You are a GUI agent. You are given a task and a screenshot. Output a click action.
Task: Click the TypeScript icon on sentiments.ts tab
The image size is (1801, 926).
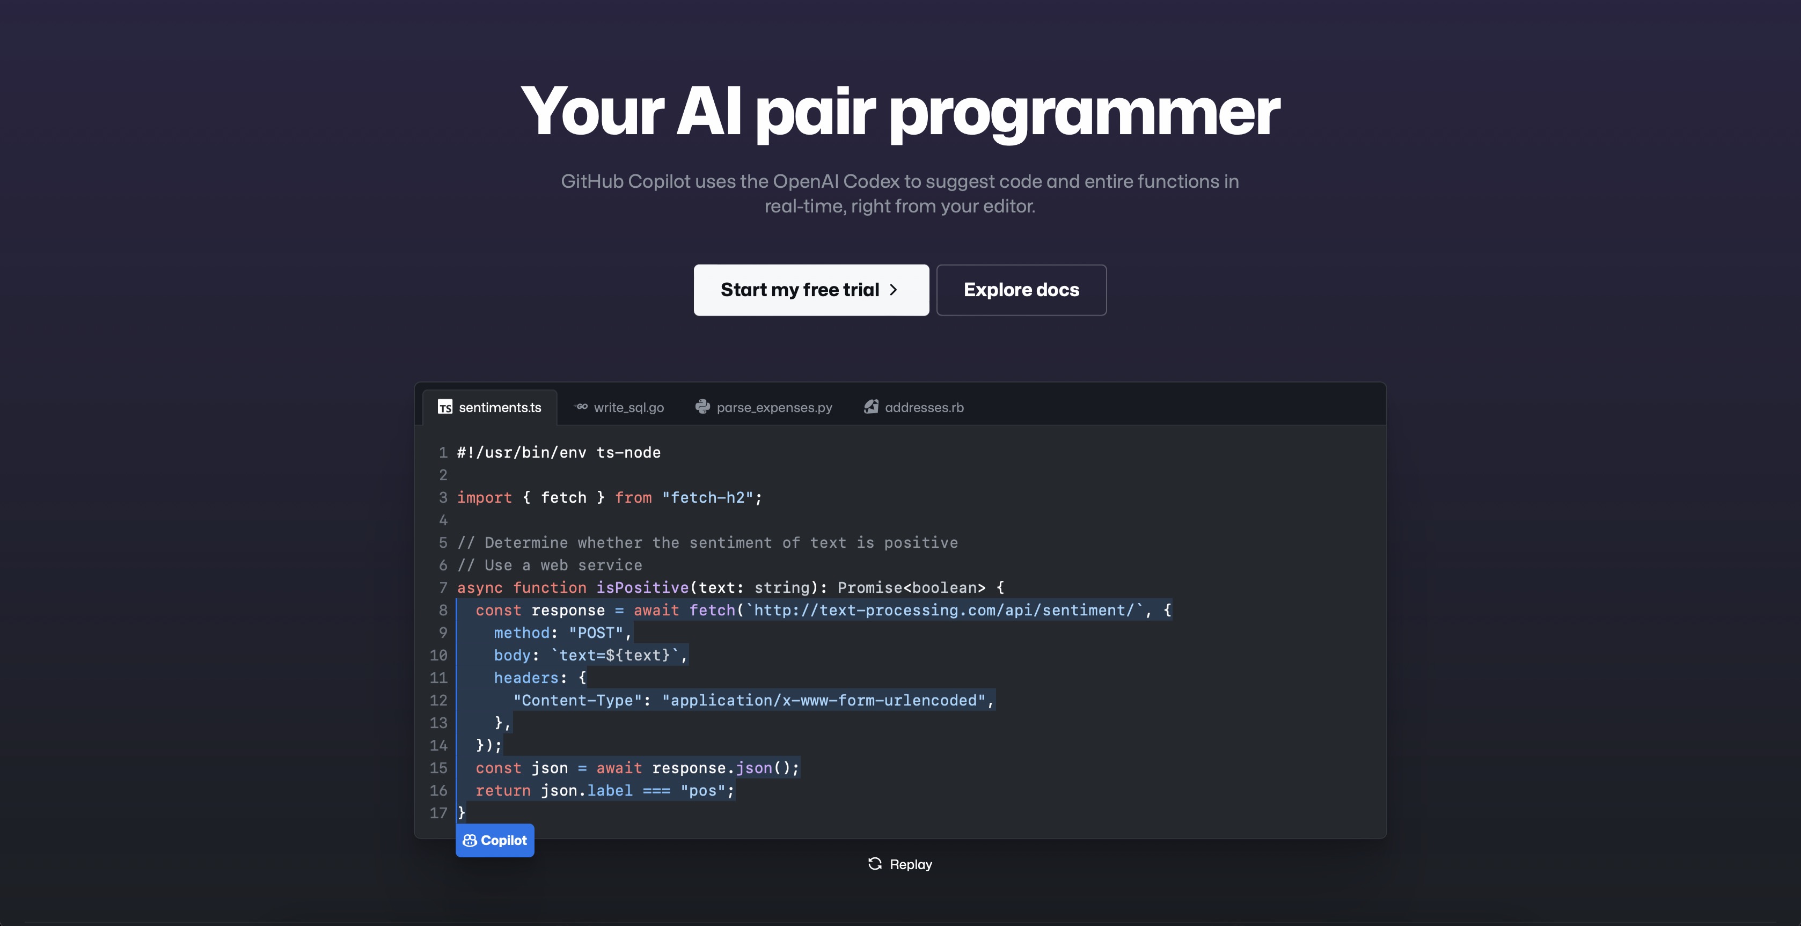(x=445, y=407)
